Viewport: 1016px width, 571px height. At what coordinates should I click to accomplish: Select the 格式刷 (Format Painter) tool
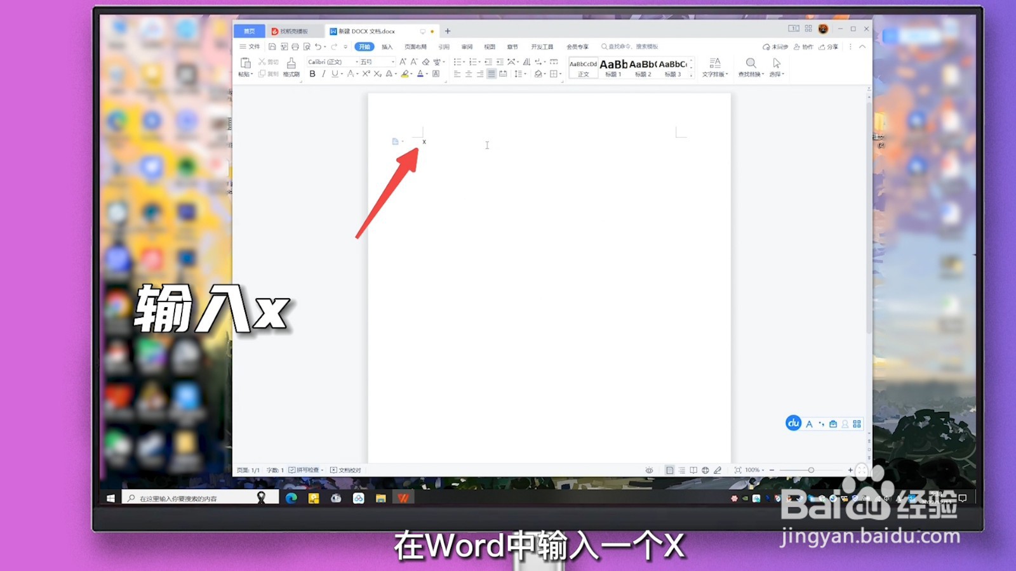[291, 67]
